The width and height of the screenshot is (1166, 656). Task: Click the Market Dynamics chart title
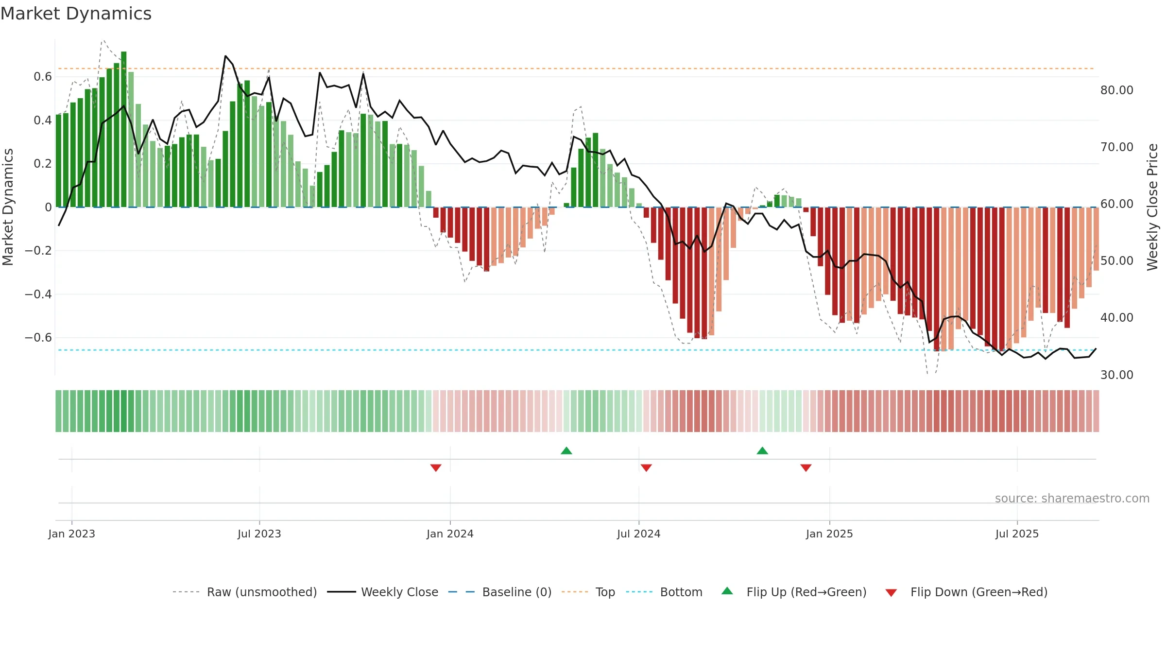click(76, 14)
